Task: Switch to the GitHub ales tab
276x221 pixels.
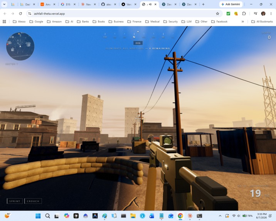Action: (109, 4)
